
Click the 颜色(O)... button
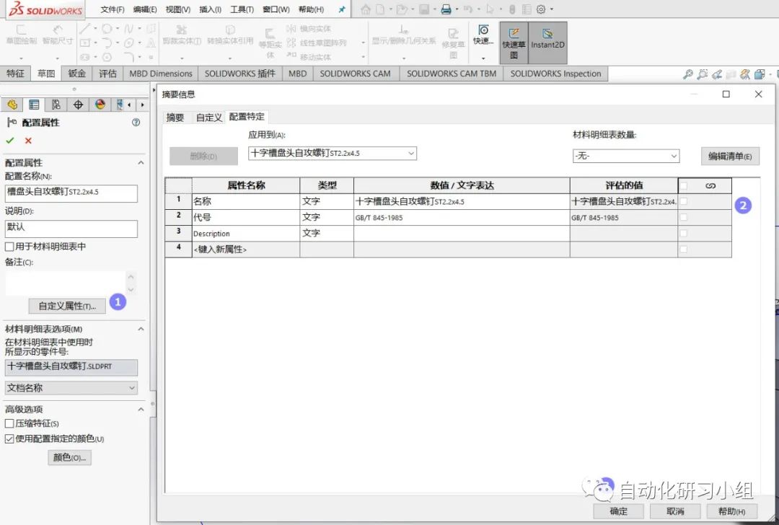(69, 457)
